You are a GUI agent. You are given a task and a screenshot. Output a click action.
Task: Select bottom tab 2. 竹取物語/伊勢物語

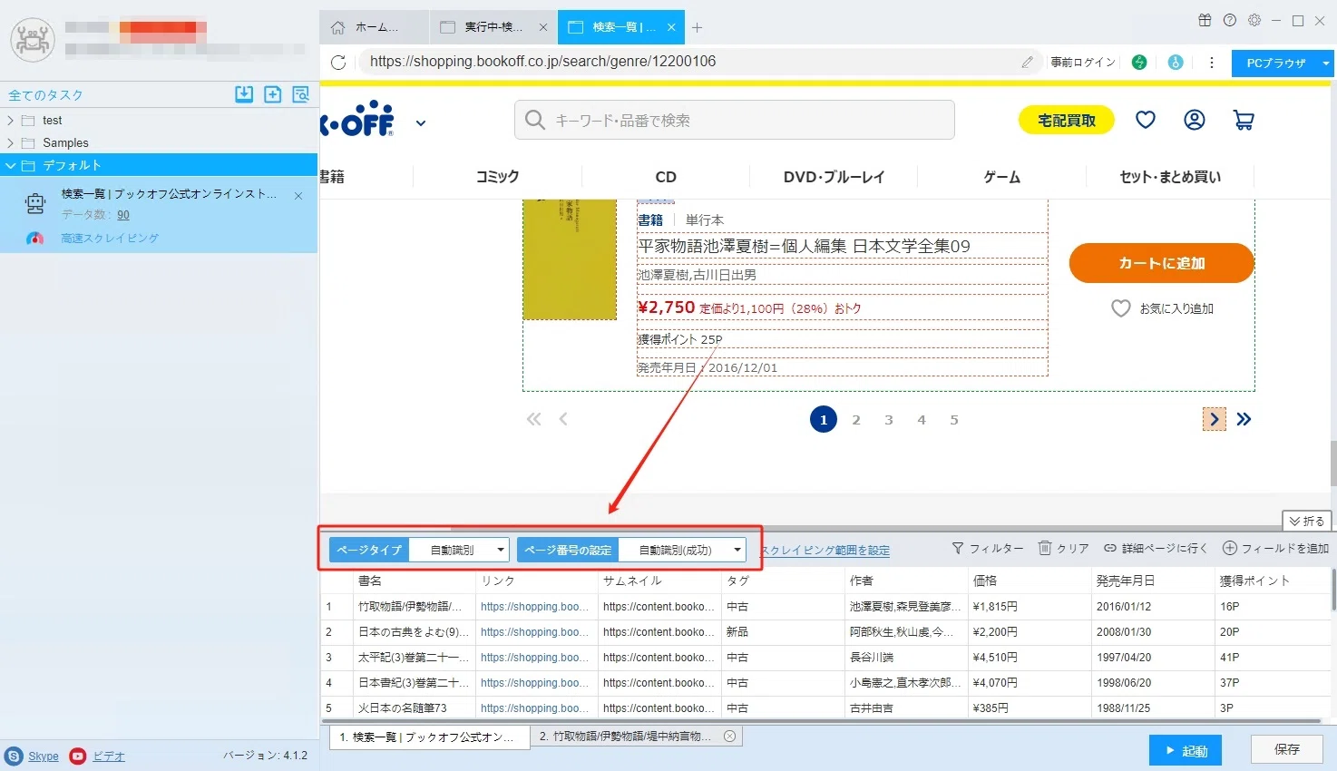pos(636,737)
